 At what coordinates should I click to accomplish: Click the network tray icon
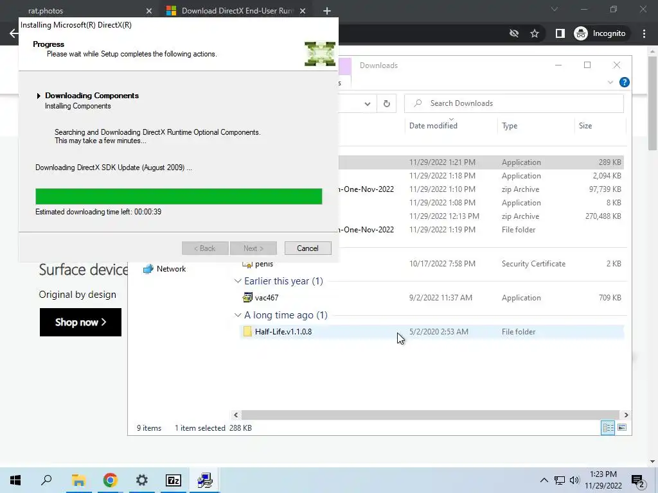click(x=560, y=480)
